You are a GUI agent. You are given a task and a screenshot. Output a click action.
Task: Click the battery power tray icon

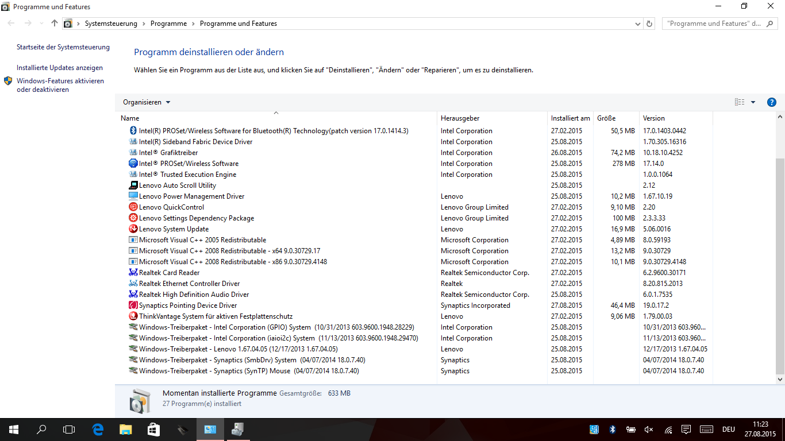click(x=630, y=429)
